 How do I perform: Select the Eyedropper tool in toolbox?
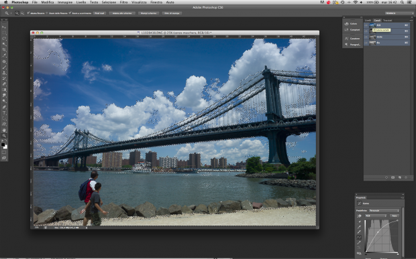[x=4, y=56]
